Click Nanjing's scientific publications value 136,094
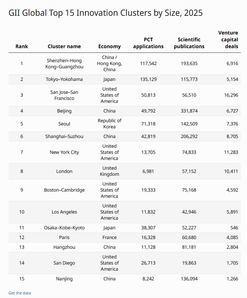The height and width of the screenshot is (298, 247). [189, 279]
